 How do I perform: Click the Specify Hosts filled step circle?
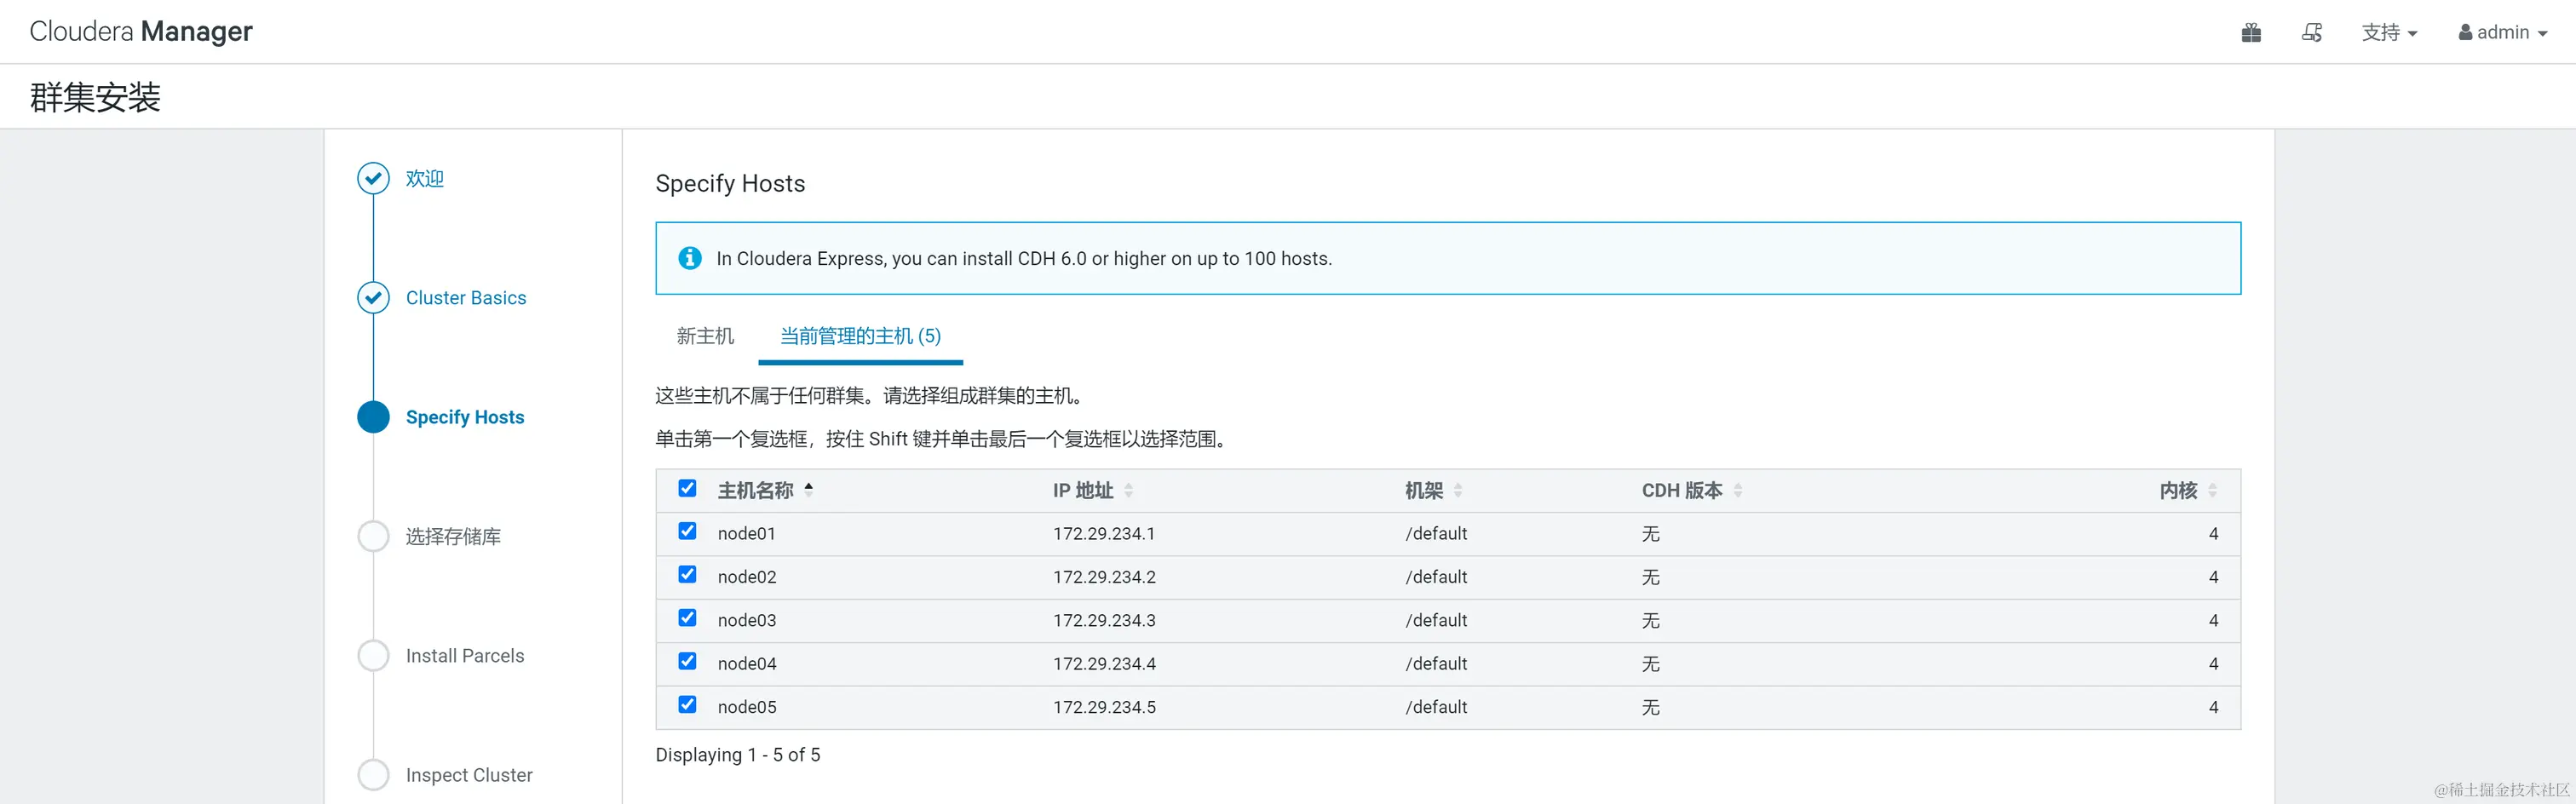point(373,417)
